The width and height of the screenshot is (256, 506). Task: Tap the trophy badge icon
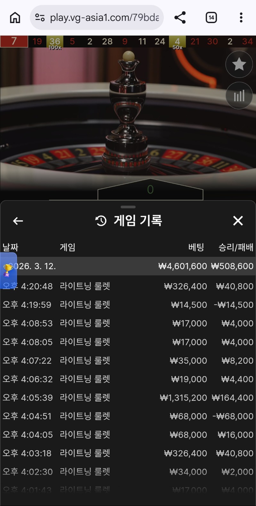pyautogui.click(x=8, y=271)
